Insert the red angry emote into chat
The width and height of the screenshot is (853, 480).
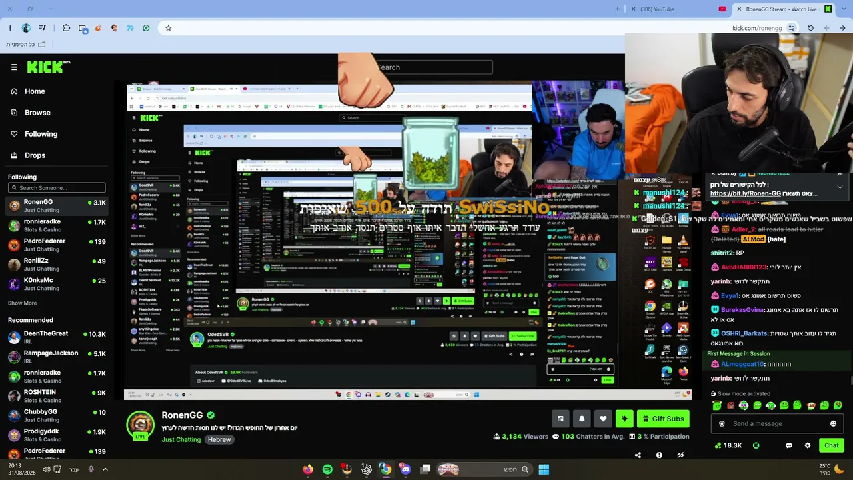(x=730, y=405)
